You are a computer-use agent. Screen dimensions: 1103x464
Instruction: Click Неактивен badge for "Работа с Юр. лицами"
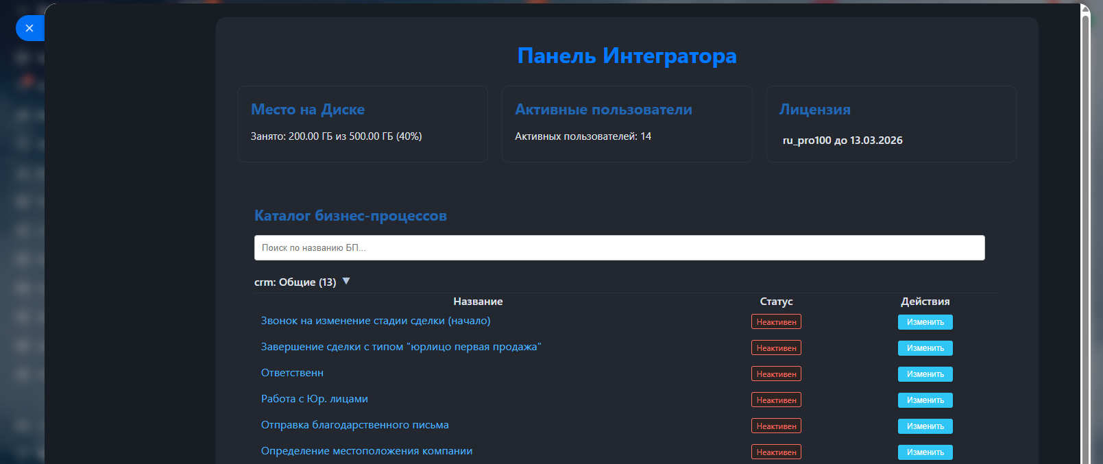[776, 400]
